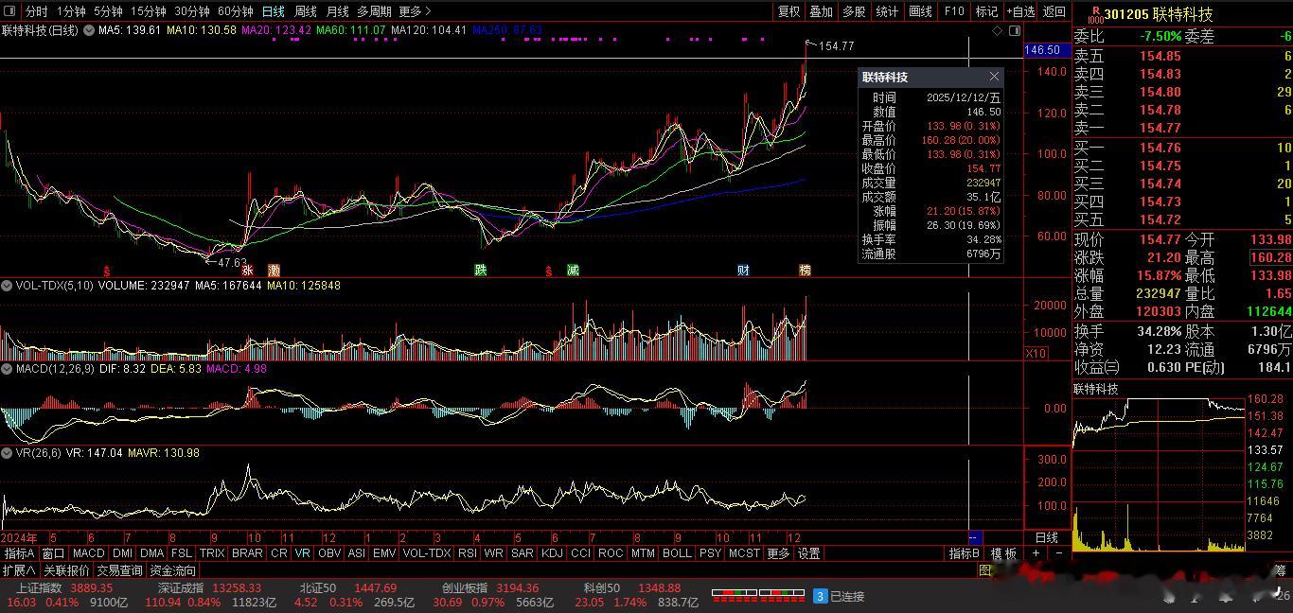Select the BOLL indicator tab
The width and height of the screenshot is (1293, 613).
click(x=676, y=553)
